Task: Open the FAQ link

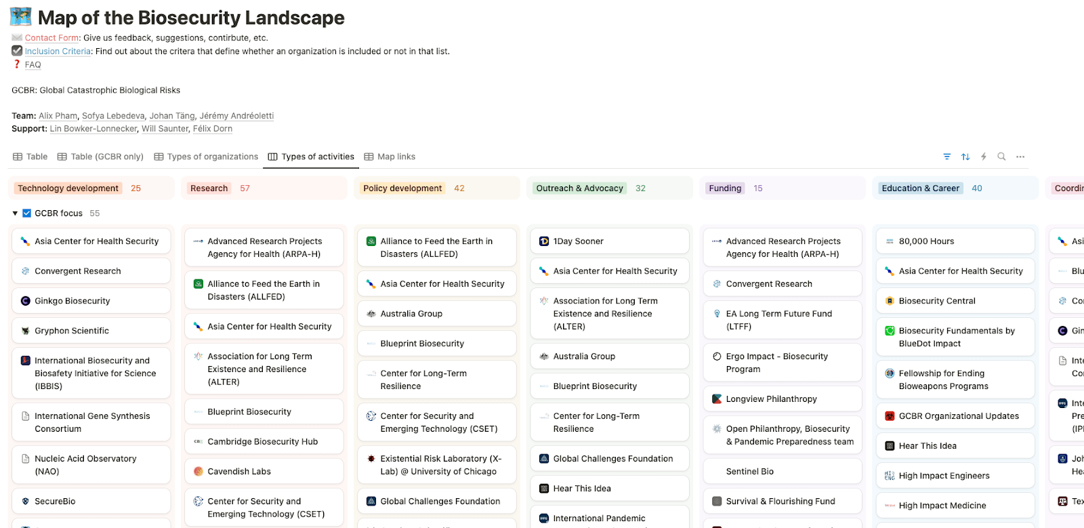Action: [x=33, y=65]
